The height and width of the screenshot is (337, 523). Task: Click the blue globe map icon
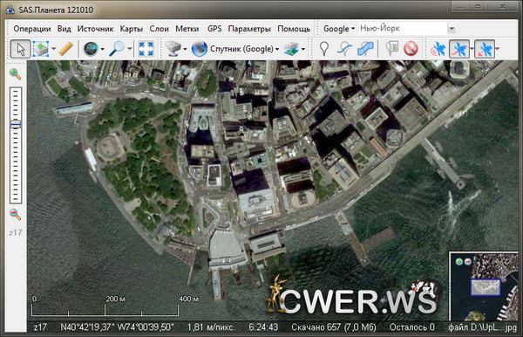[x=200, y=49]
